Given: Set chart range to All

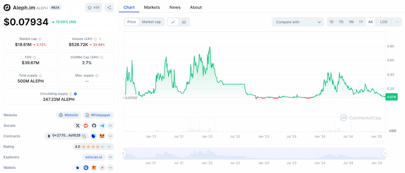Looking at the screenshot, I should click(370, 22).
